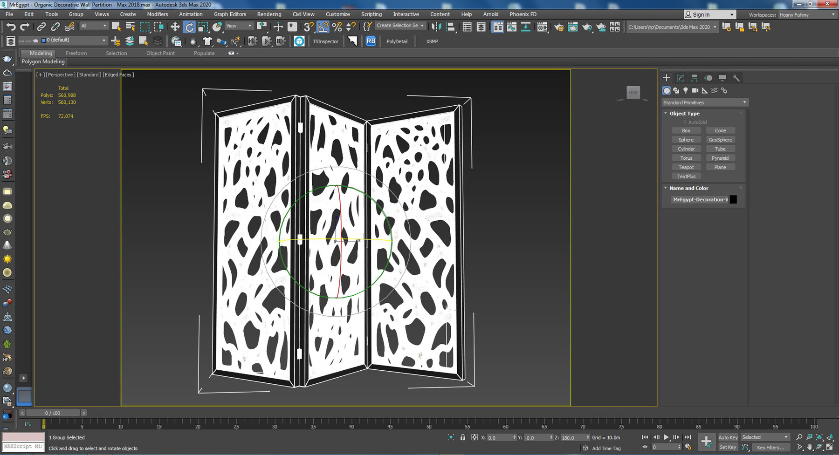Image resolution: width=839 pixels, height=455 pixels.
Task: Open the Standard Primitives dropdown
Action: tap(704, 102)
